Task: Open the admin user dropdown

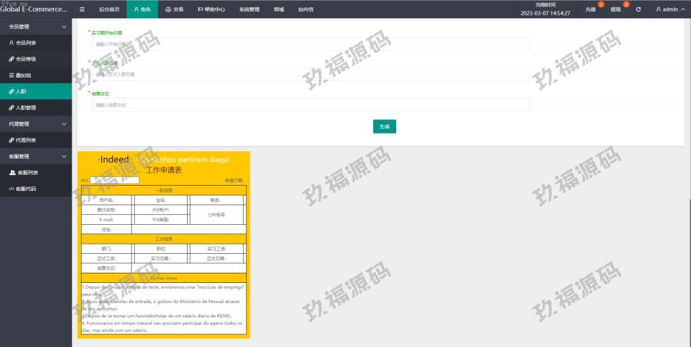Action: [670, 9]
